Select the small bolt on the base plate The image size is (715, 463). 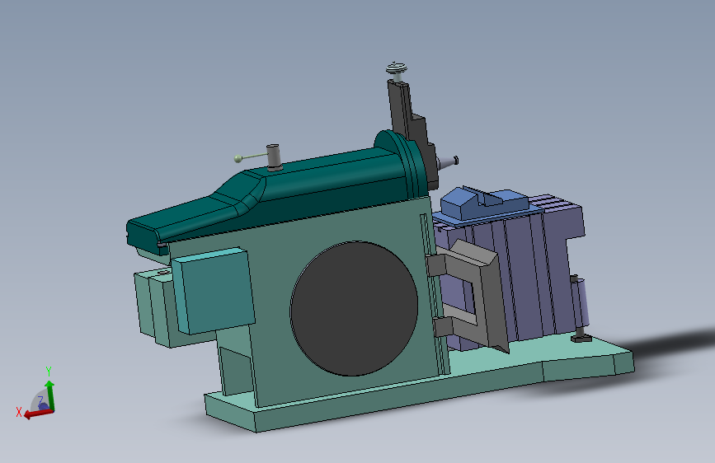pyautogui.click(x=581, y=338)
